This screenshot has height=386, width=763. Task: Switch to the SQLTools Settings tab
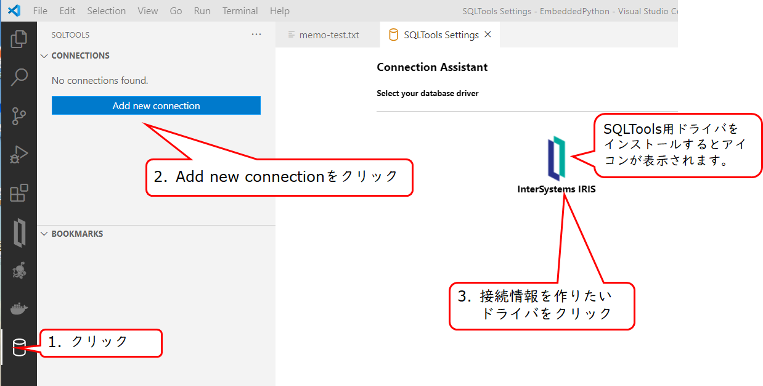[440, 35]
